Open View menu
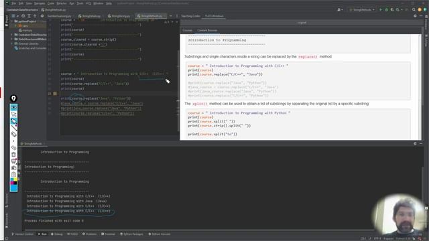429x241 pixels. (29, 3)
